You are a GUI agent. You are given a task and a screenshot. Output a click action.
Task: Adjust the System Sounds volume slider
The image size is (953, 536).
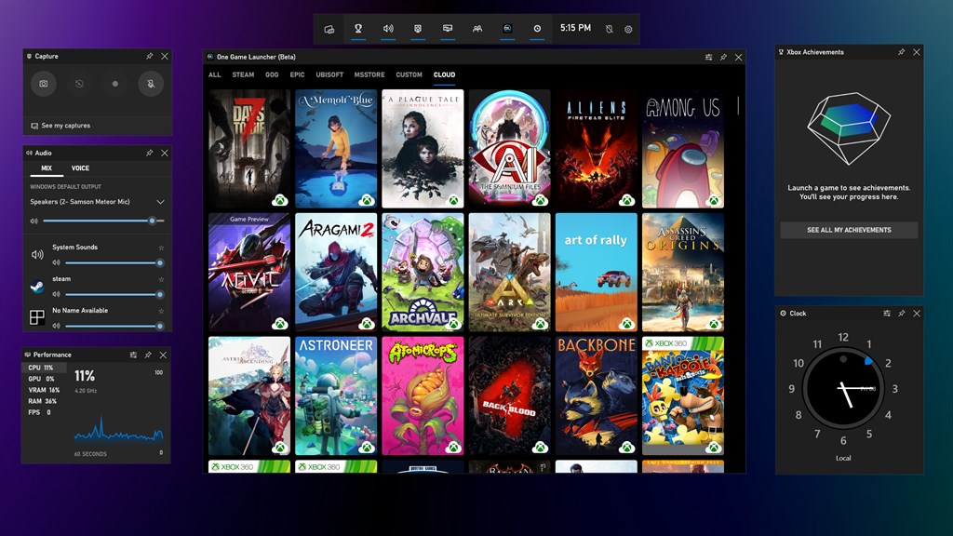coord(114,263)
